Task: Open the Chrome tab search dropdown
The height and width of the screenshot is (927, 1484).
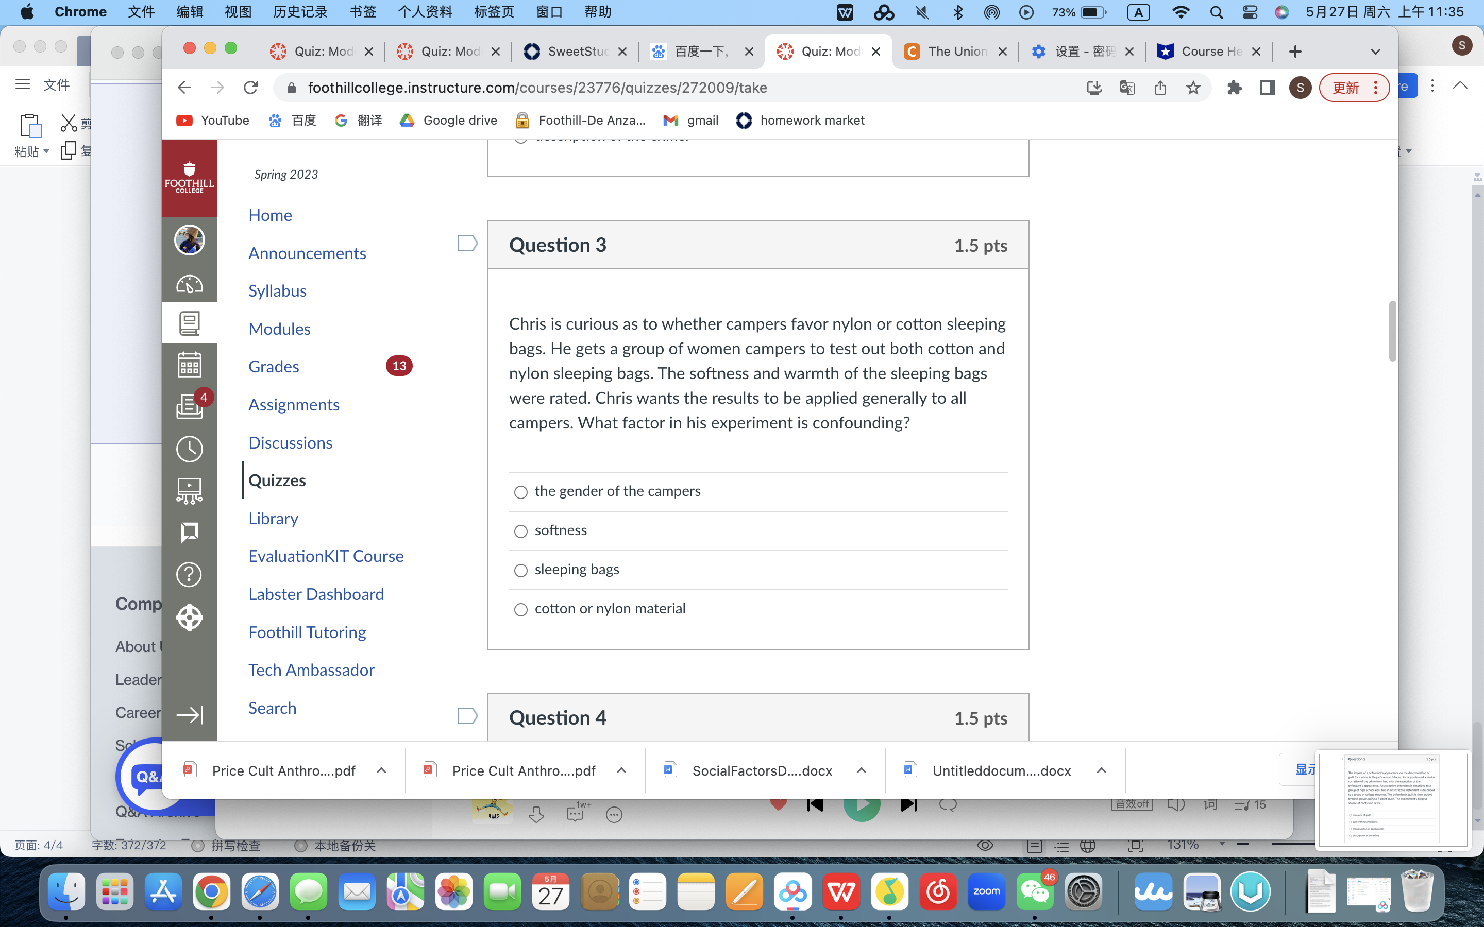Action: [1375, 51]
